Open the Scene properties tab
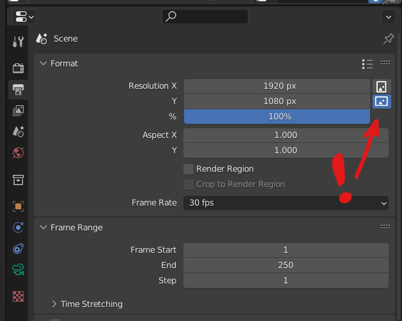Viewport: 402px width, 321px height. tap(18, 131)
